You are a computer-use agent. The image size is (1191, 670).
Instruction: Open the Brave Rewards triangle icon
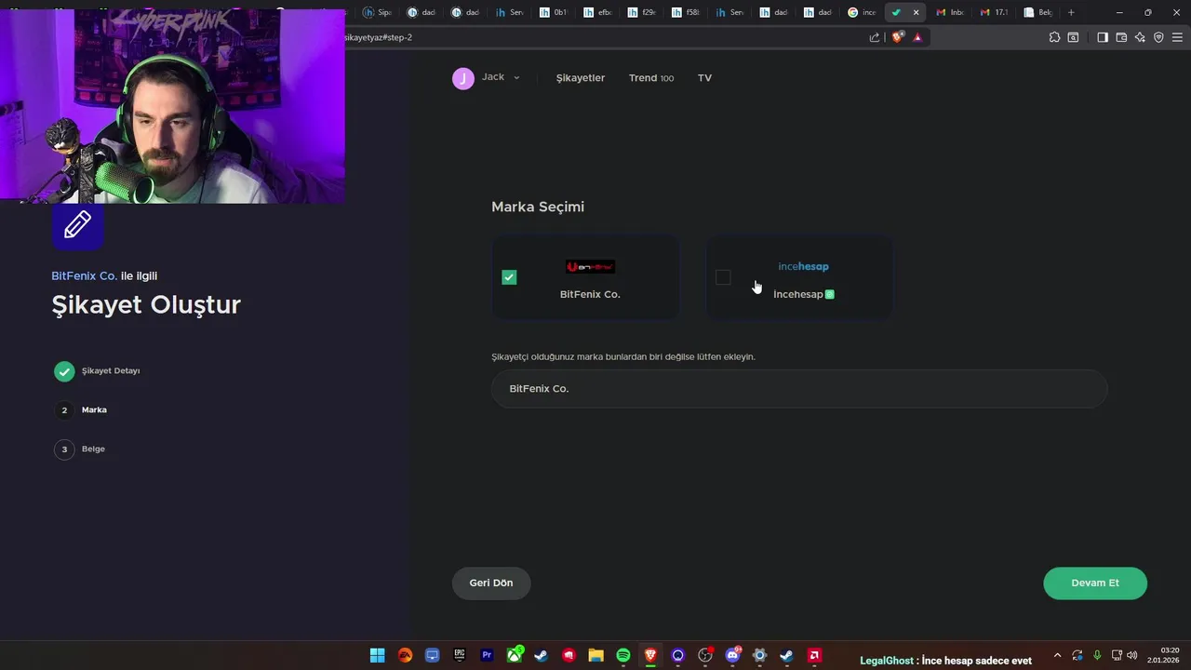917,37
